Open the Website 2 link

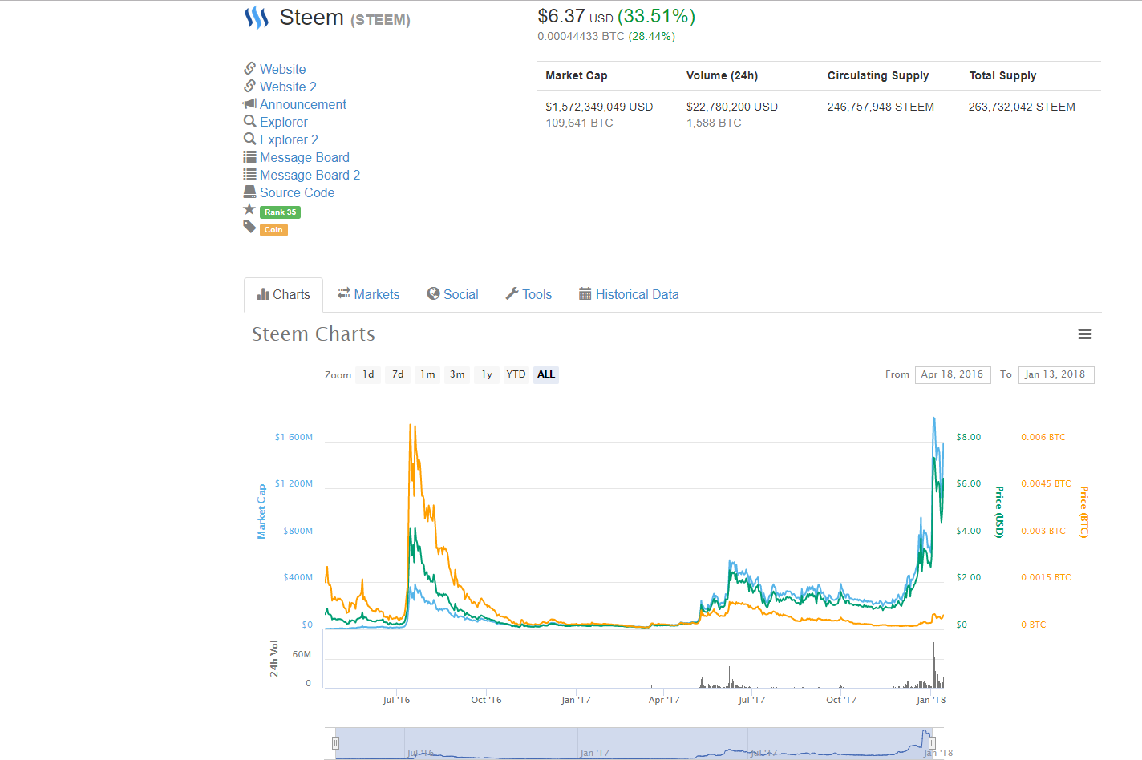pyautogui.click(x=288, y=87)
